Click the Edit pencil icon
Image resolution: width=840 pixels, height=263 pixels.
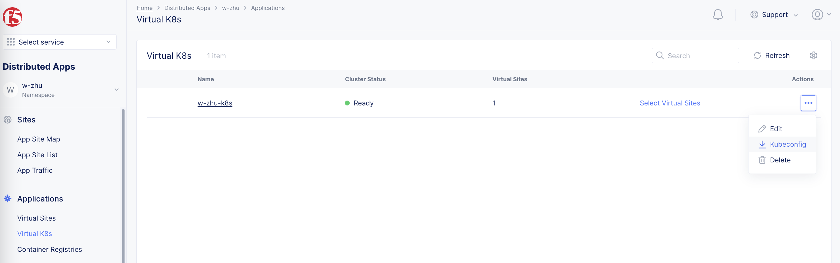(x=762, y=129)
